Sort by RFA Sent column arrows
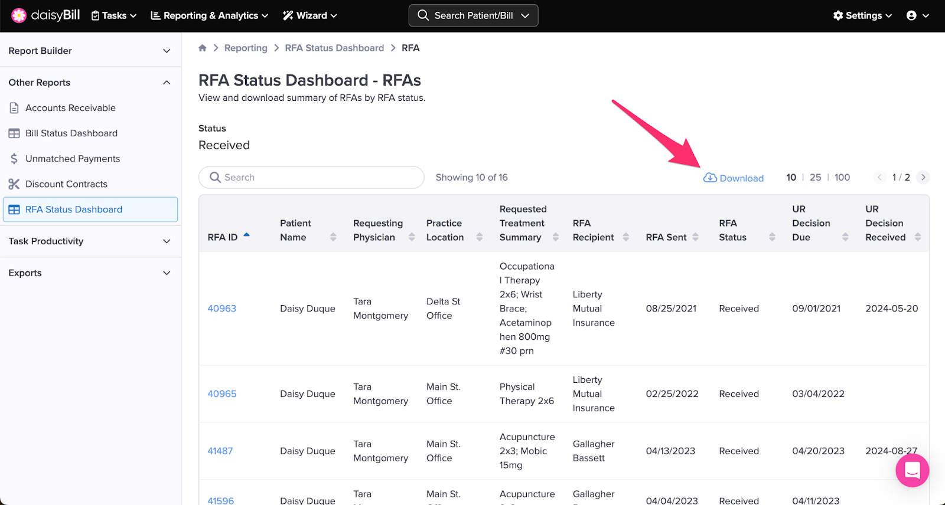The height and width of the screenshot is (505, 945). (x=696, y=237)
